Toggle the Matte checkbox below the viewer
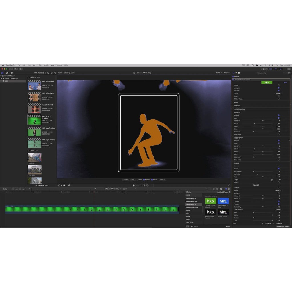This screenshot has height=292, width=292. click(137, 180)
